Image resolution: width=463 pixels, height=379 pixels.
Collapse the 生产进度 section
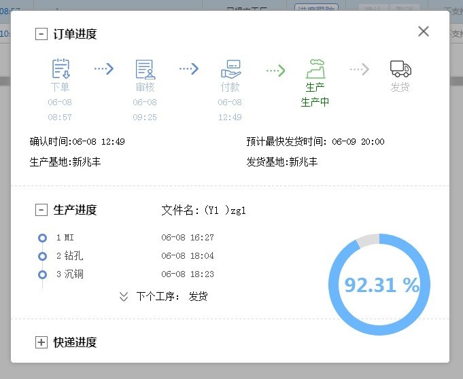click(41, 210)
